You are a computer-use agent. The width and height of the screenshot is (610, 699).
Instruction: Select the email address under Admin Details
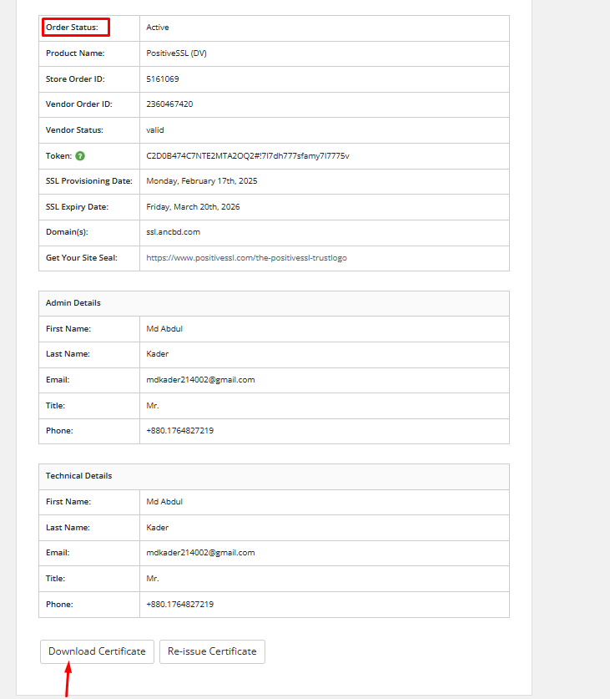(x=200, y=380)
